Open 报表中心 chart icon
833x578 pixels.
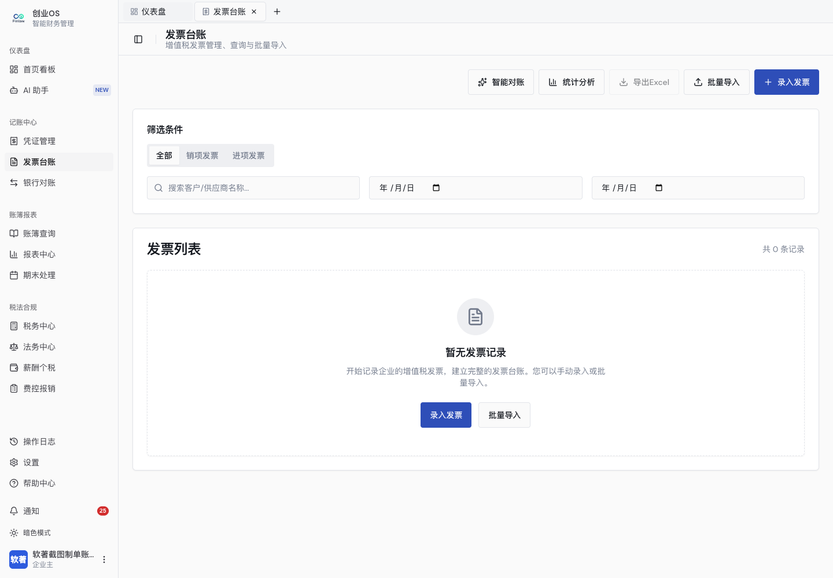(x=14, y=254)
